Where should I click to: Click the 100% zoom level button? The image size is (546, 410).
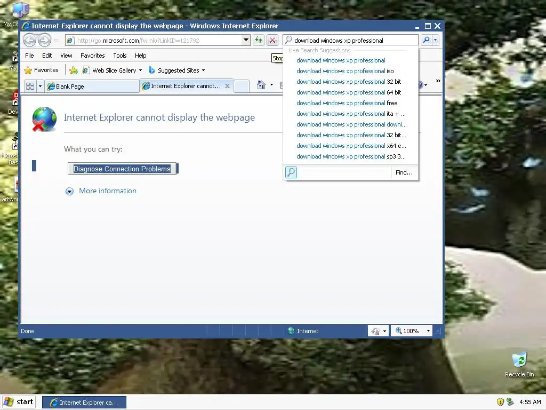(x=407, y=331)
